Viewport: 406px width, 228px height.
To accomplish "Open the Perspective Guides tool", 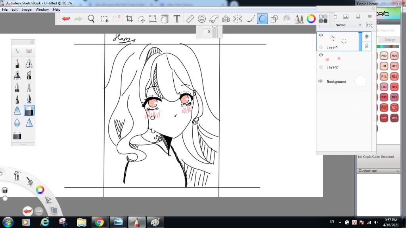I will coord(226,19).
